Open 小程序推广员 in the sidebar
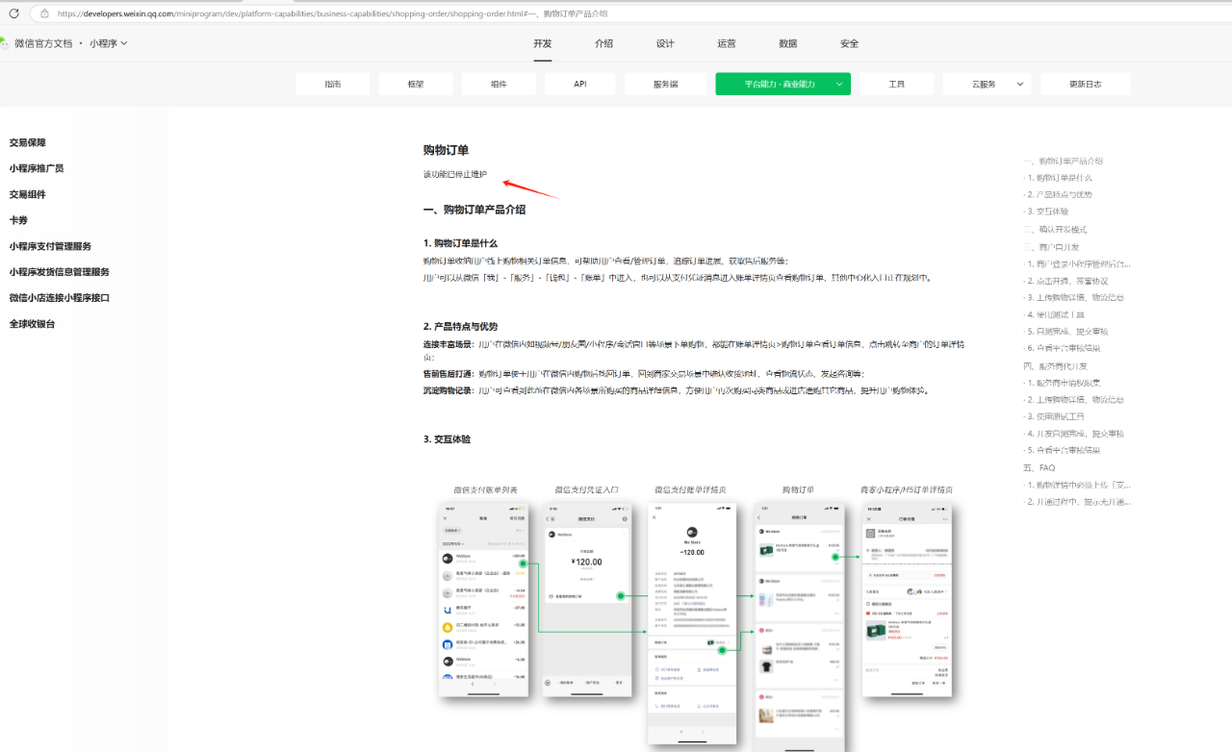1232x752 pixels. (37, 168)
